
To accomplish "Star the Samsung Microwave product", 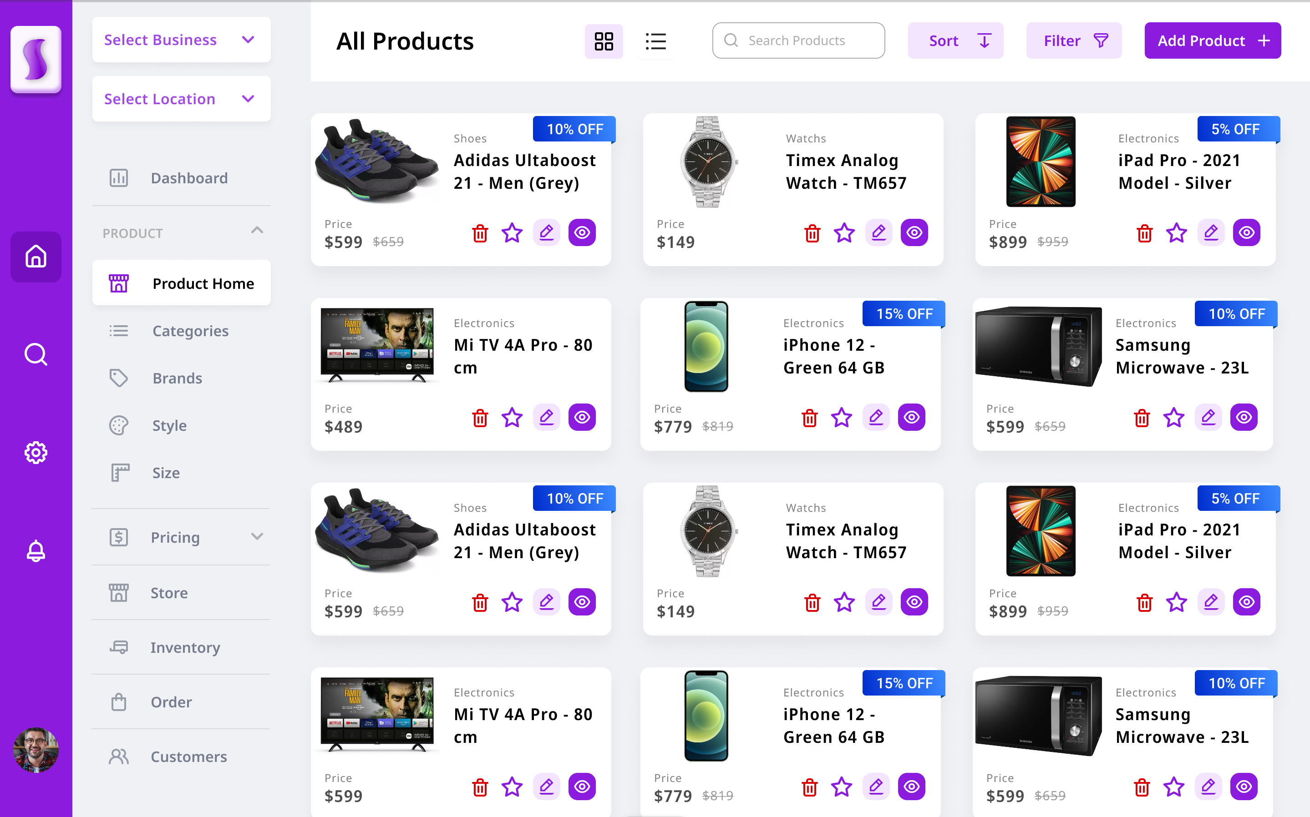I will [1174, 417].
